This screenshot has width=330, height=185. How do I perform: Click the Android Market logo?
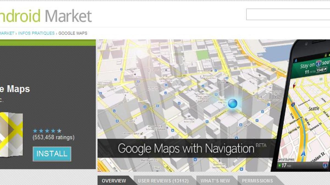pos(45,16)
